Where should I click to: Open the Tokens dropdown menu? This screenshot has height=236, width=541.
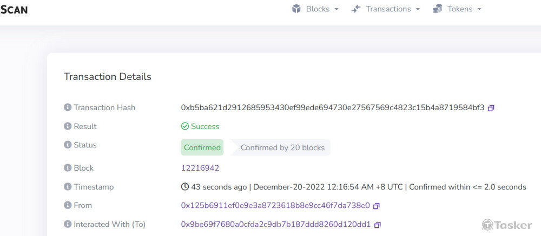457,9
